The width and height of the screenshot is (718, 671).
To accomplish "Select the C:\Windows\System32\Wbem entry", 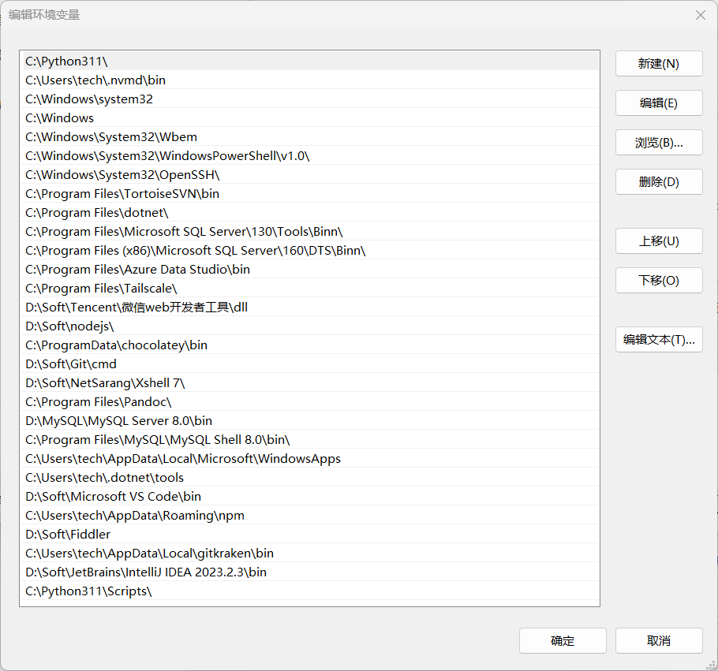I will [309, 136].
